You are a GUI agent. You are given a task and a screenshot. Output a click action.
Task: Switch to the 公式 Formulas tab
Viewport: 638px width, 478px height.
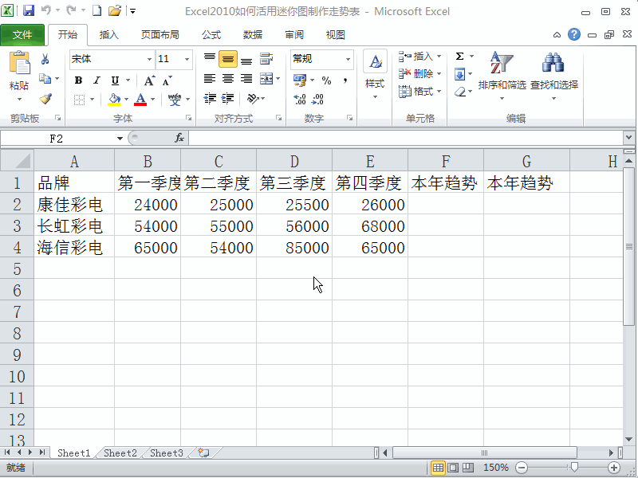pos(211,35)
